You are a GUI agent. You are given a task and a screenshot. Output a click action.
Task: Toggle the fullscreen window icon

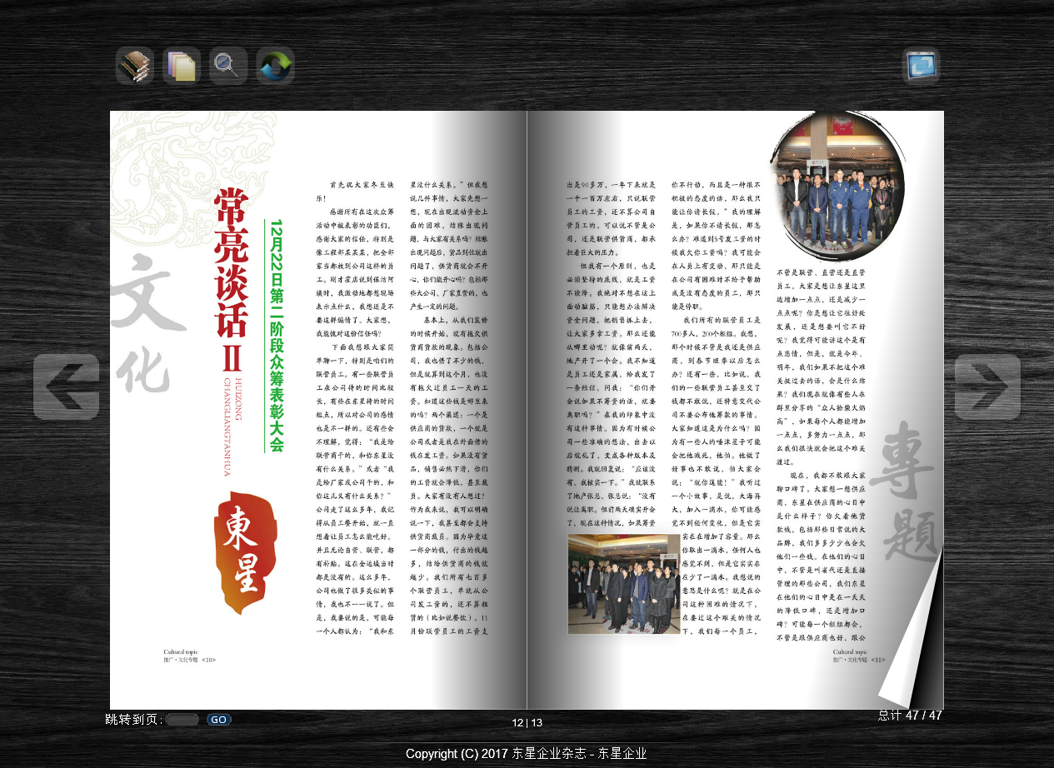point(921,65)
